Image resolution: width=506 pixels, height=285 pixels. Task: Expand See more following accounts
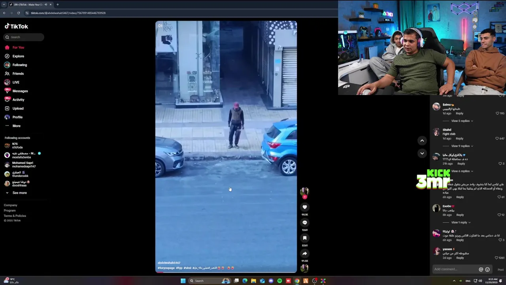click(16, 193)
